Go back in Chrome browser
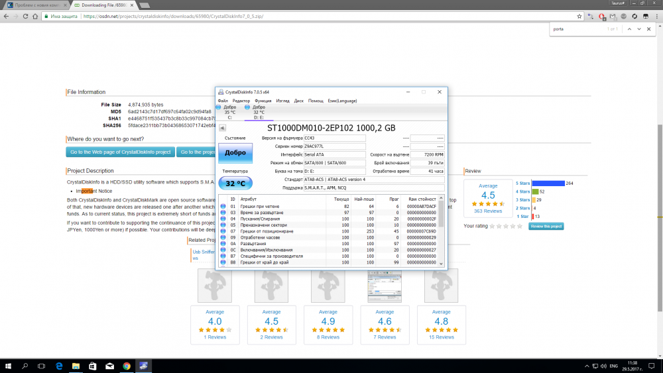This screenshot has height=373, width=663. pyautogui.click(x=6, y=17)
